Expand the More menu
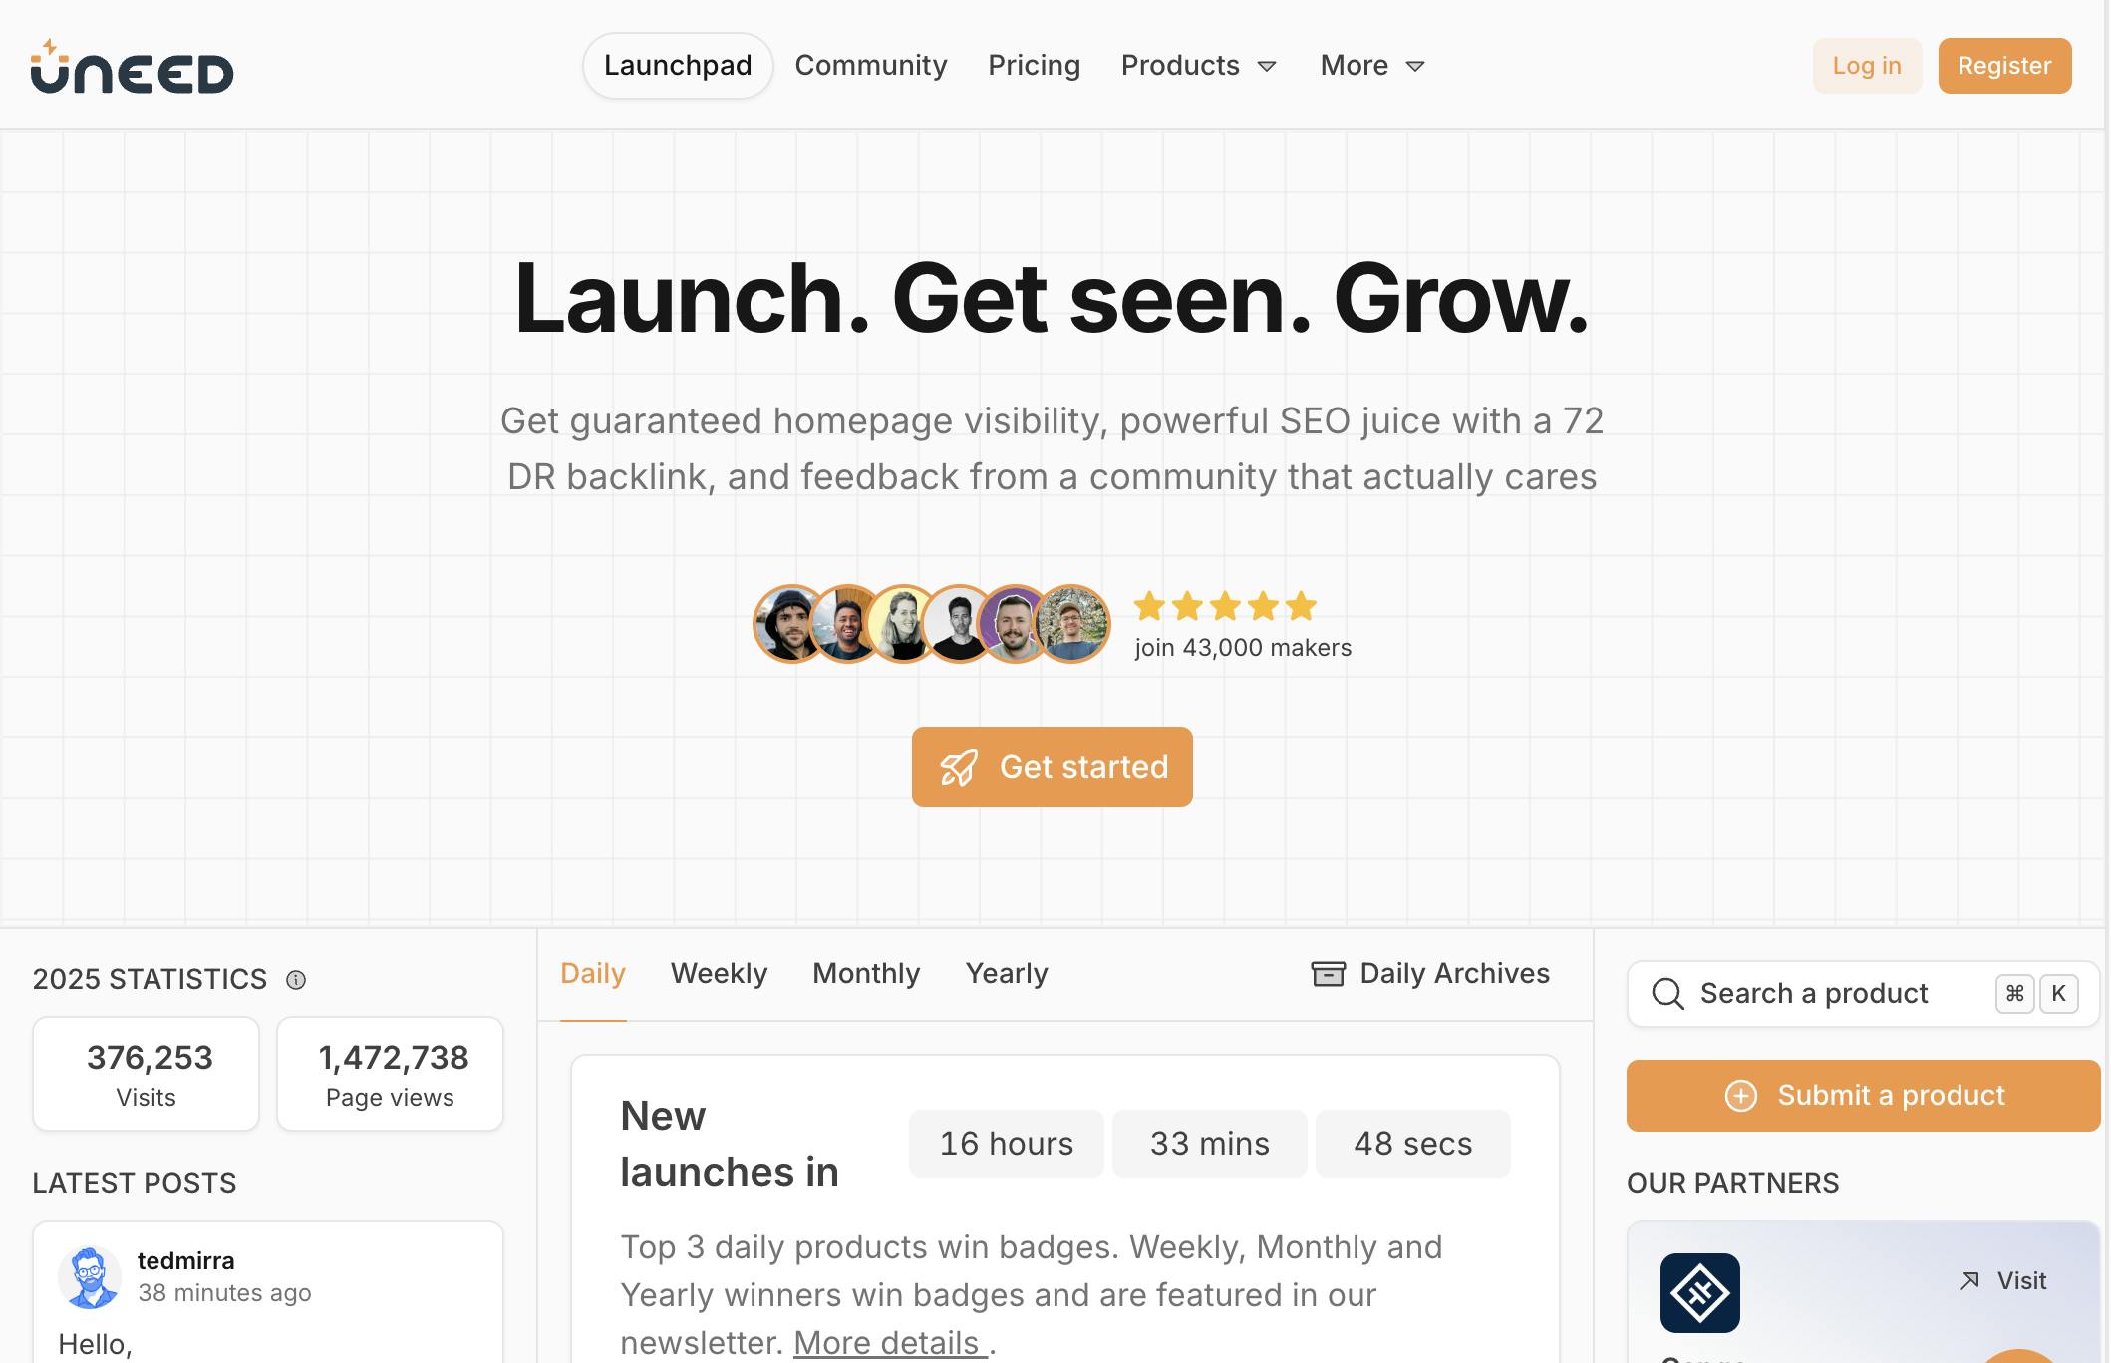This screenshot has width=2111, height=1363. (x=1371, y=65)
